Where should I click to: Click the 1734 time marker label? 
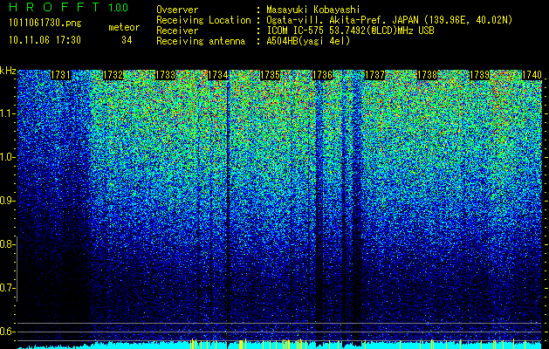click(218, 75)
